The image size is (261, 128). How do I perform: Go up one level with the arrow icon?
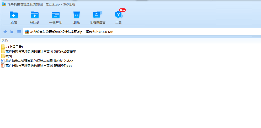point(5,32)
